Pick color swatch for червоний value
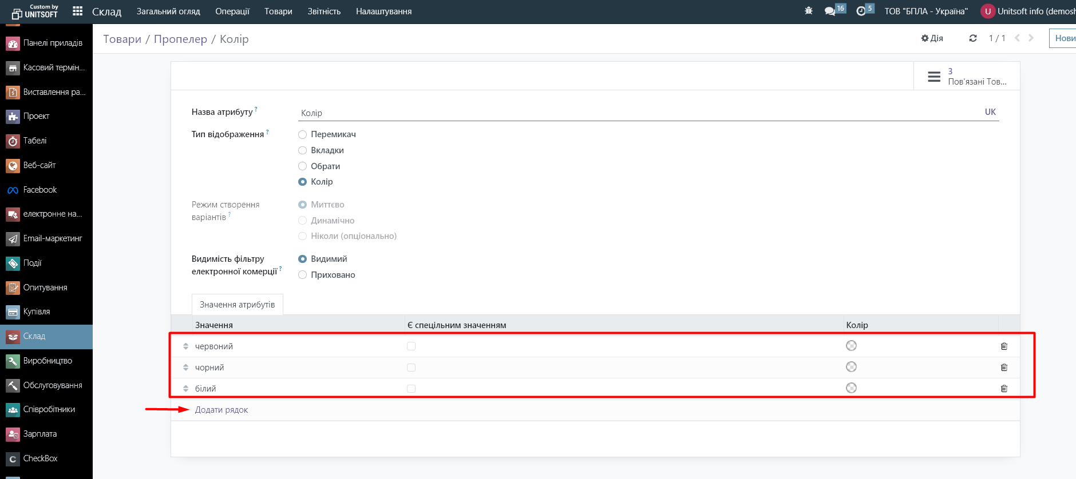The image size is (1076, 479). point(851,346)
